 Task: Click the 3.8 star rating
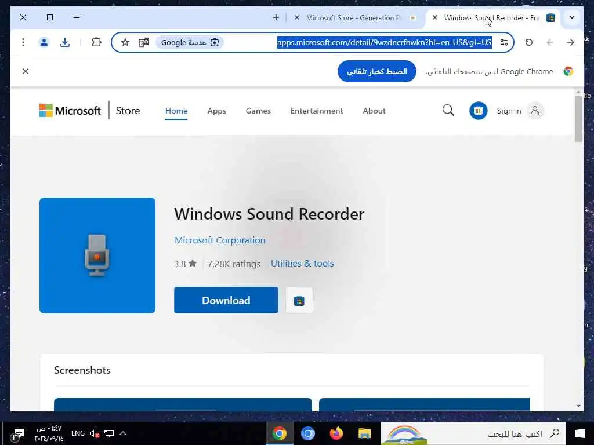tap(185, 264)
